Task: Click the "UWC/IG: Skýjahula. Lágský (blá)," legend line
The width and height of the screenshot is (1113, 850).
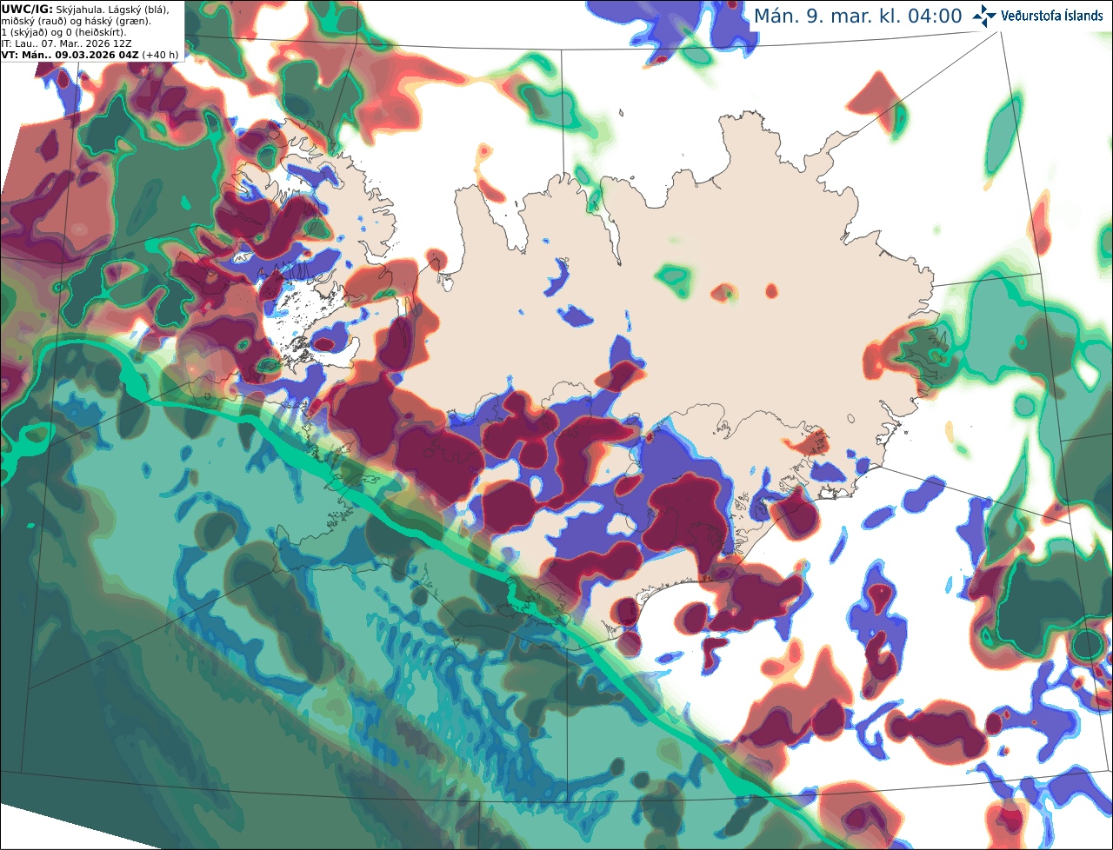Action: click(x=85, y=9)
